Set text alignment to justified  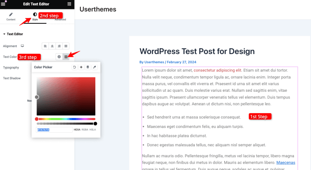(66, 46)
